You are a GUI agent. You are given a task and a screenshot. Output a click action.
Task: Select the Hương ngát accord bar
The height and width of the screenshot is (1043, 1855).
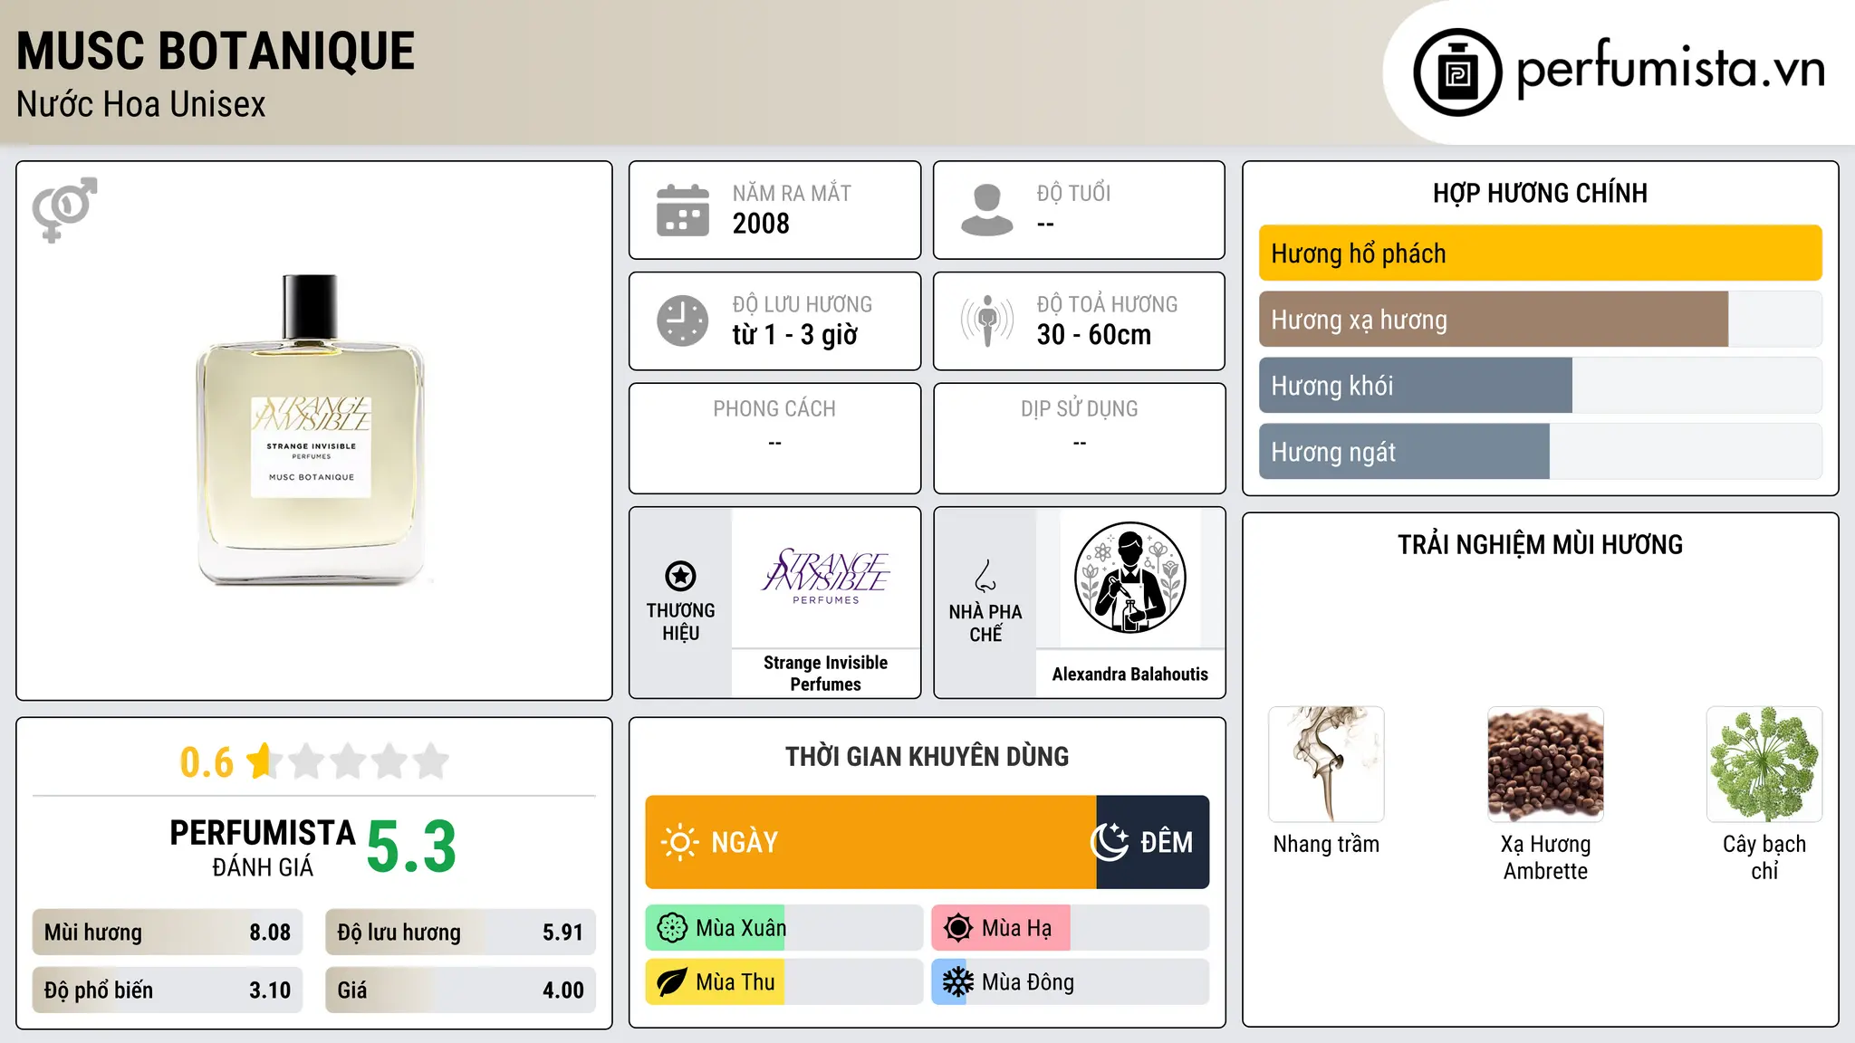pyautogui.click(x=1540, y=452)
